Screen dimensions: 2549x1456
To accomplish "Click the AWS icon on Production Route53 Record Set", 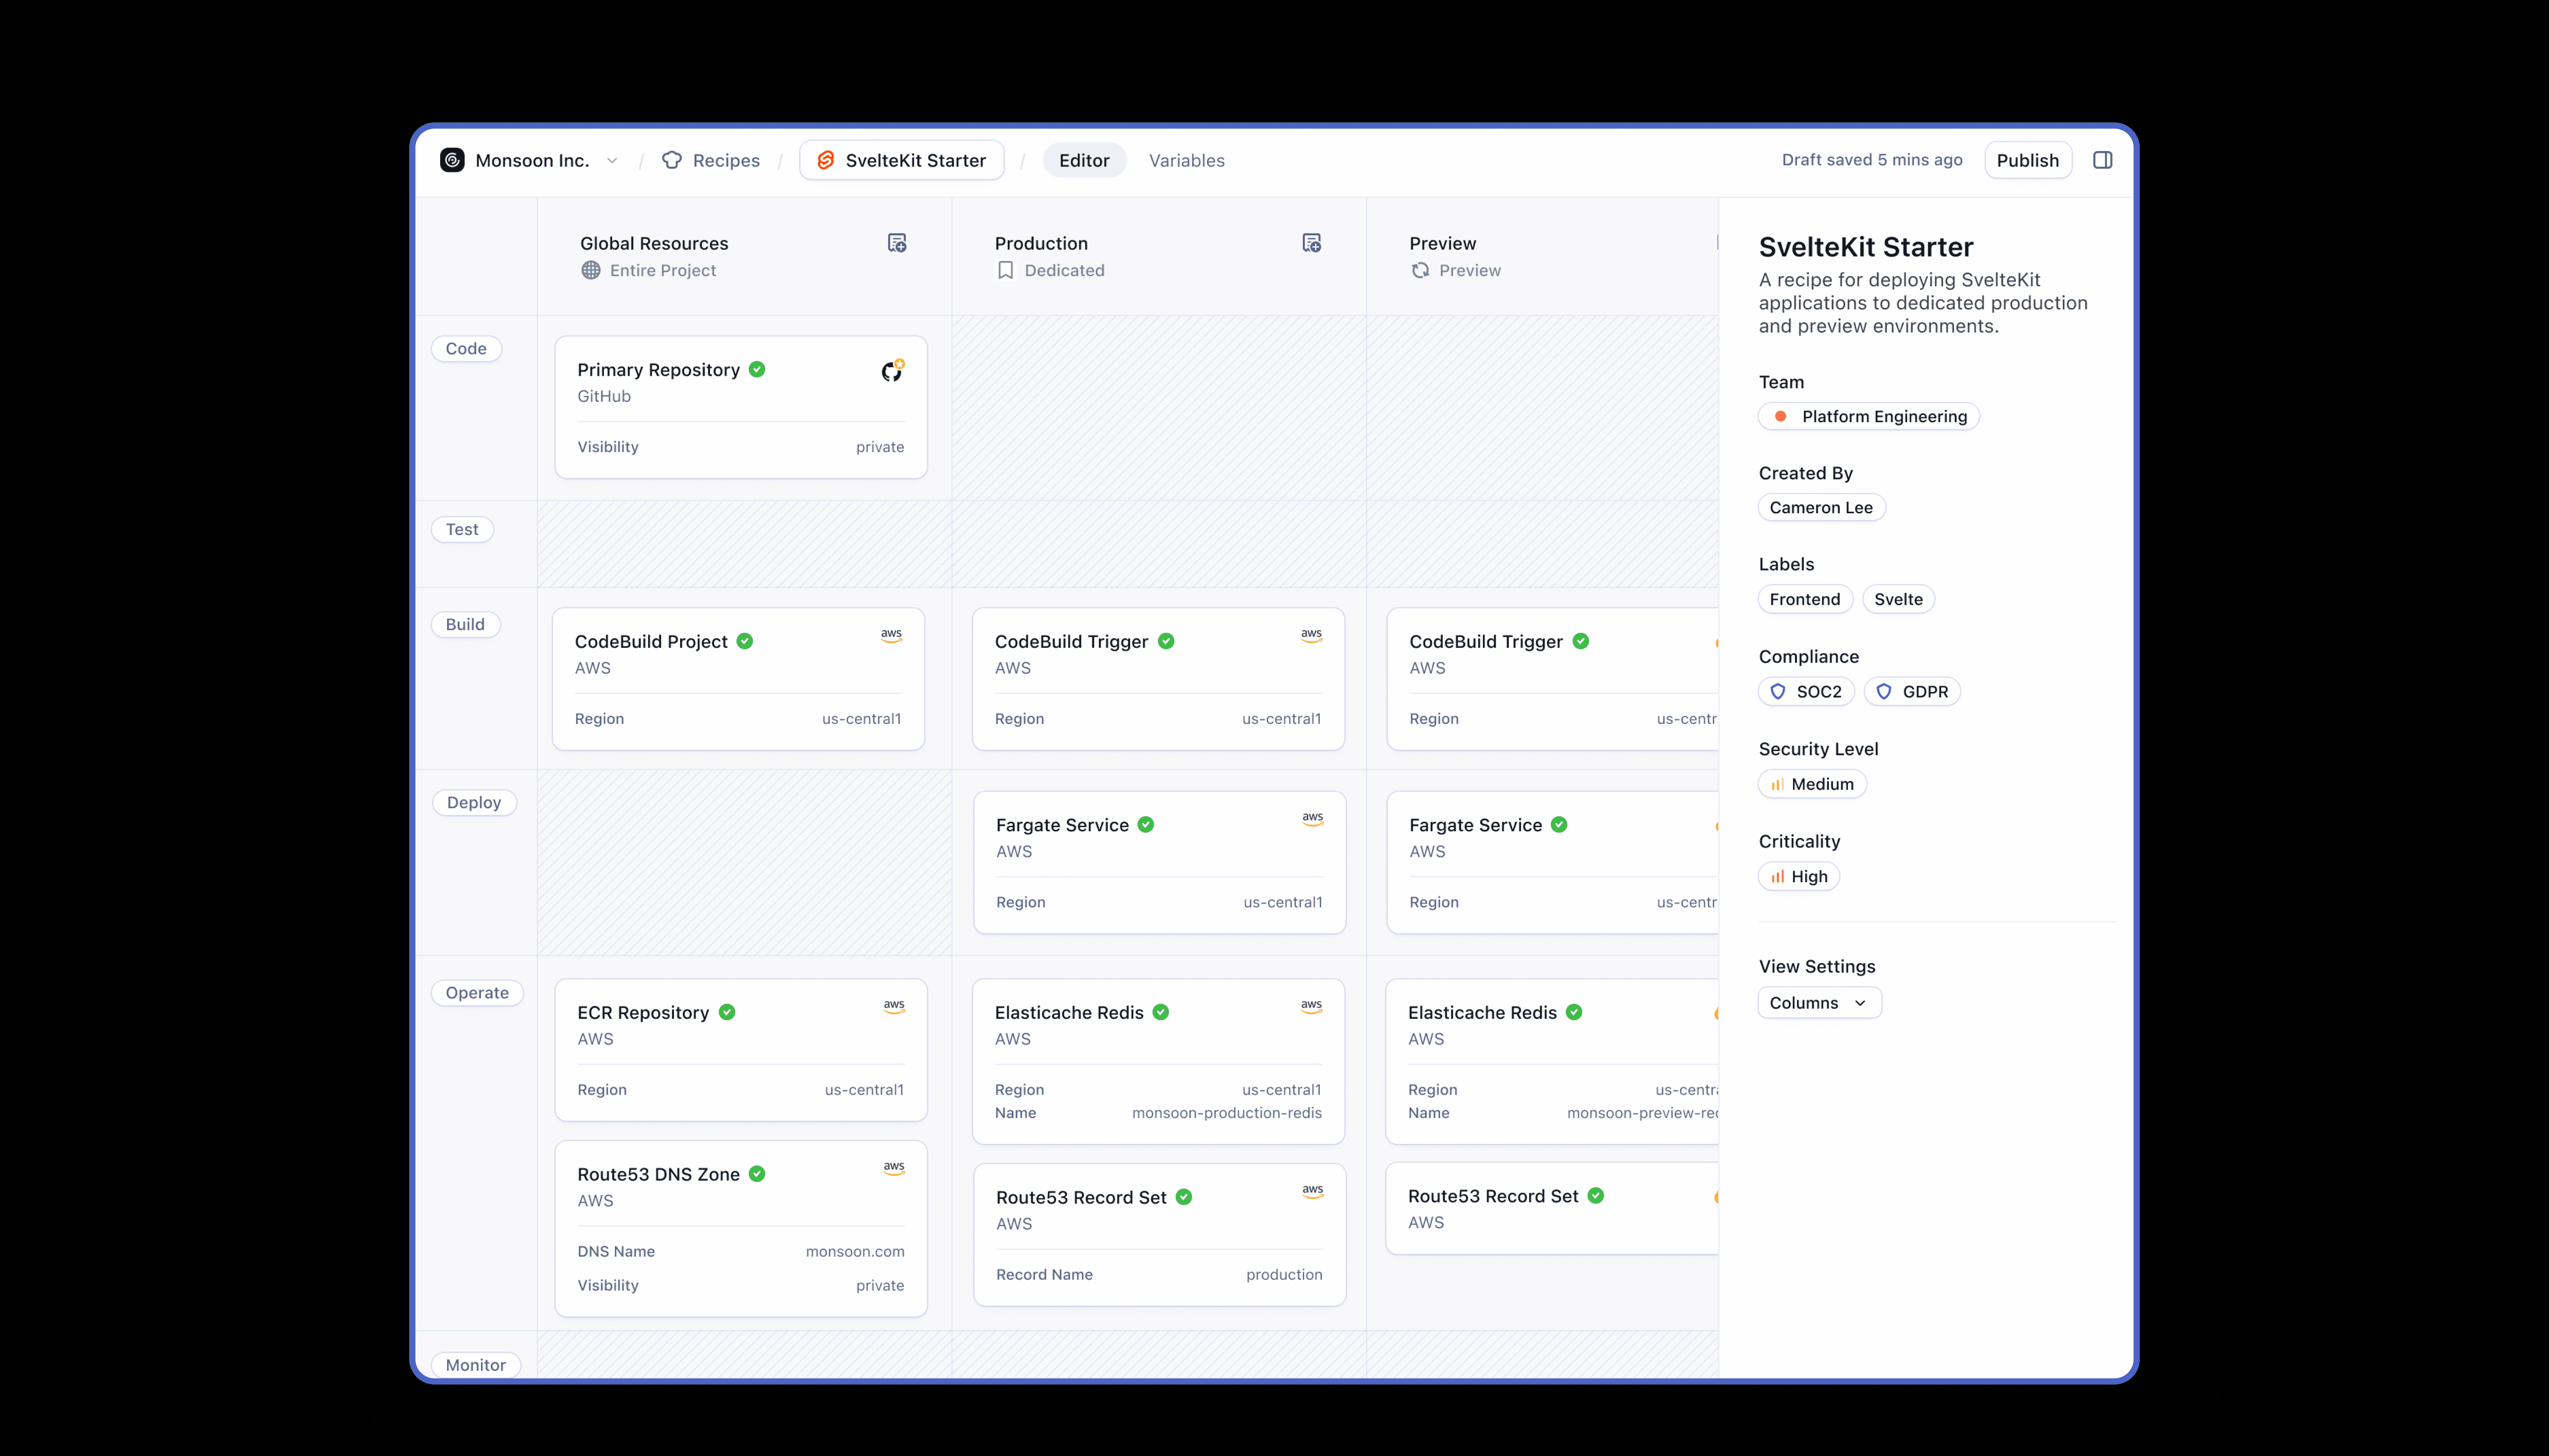I will tap(1313, 1191).
